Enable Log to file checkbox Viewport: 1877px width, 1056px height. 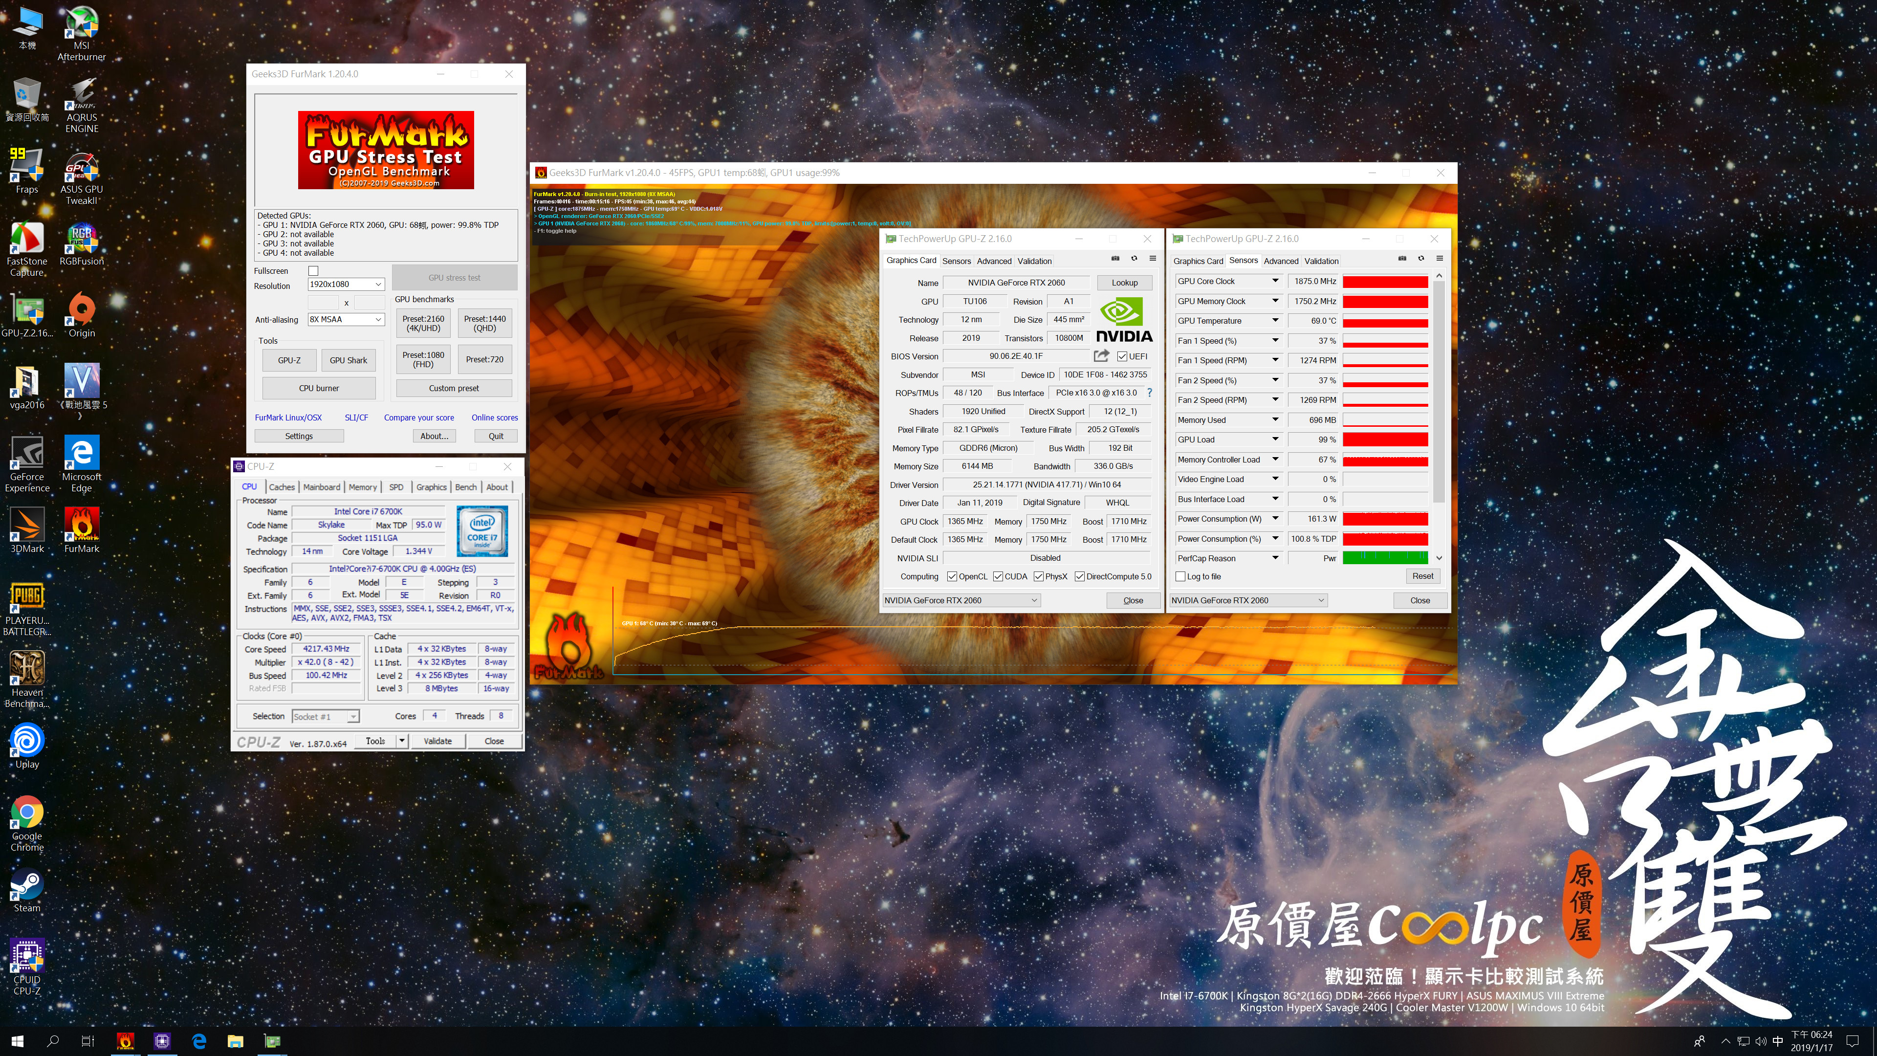click(x=1180, y=576)
